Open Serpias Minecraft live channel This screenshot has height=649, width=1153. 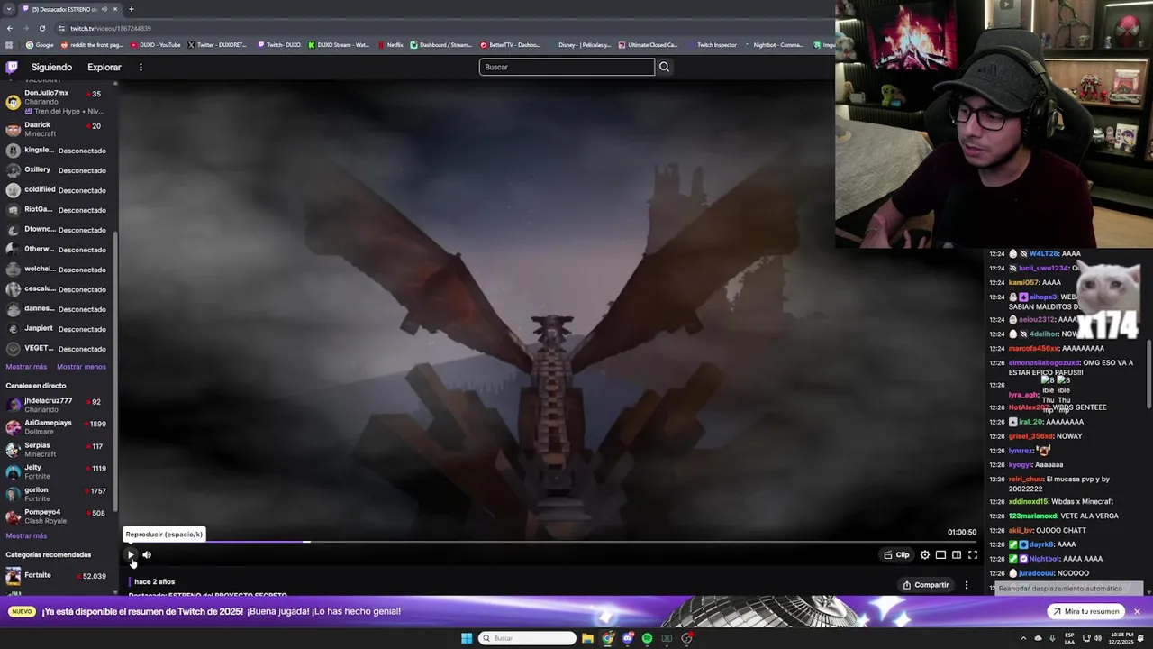click(58, 450)
